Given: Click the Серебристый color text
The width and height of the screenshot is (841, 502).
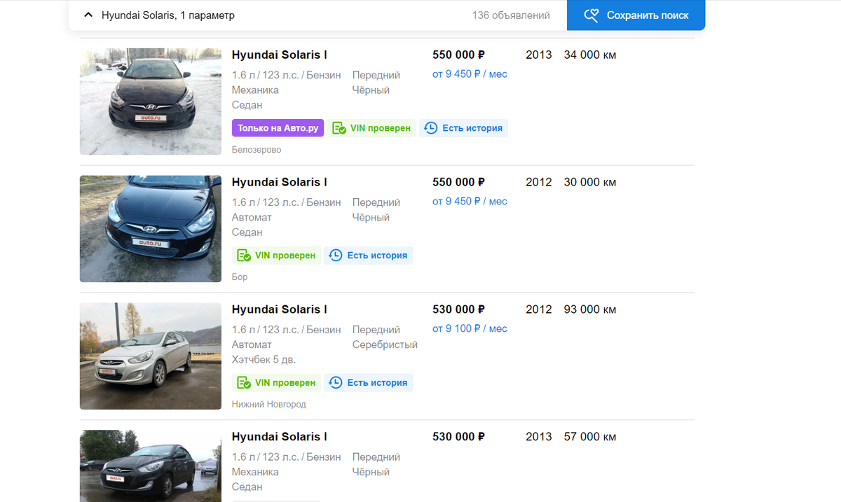Looking at the screenshot, I should click(385, 344).
